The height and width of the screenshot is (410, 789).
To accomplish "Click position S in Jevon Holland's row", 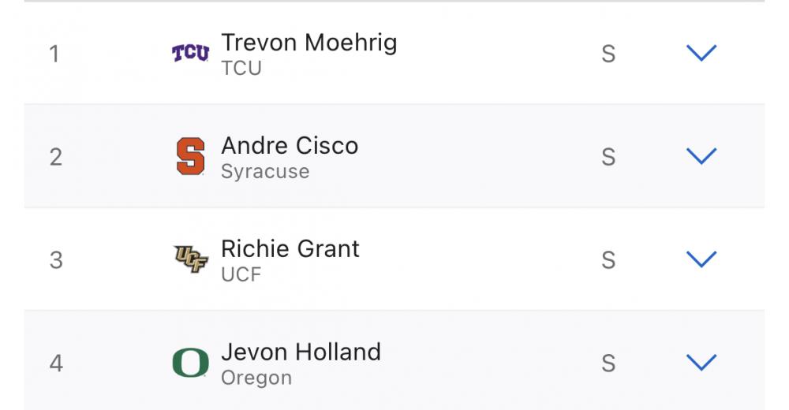I will click(x=608, y=363).
